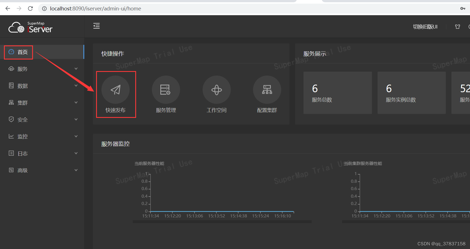Click the 当前服务器性能 chart title
This screenshot has height=249, width=470.
click(149, 164)
